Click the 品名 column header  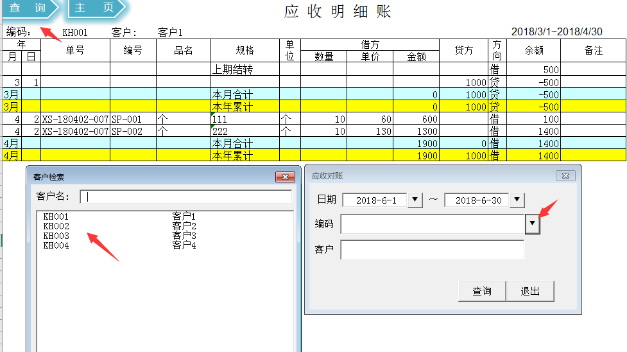point(183,51)
